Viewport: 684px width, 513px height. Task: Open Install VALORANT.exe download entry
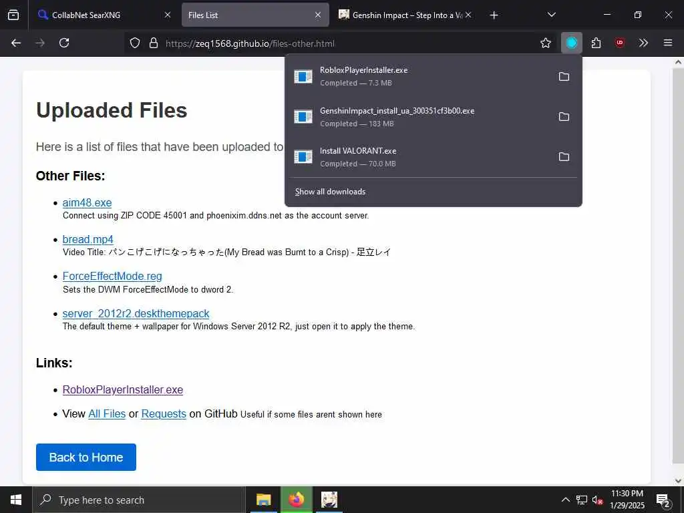pyautogui.click(x=419, y=156)
